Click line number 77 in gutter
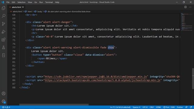The height and width of the screenshot is (109, 194). (x=14, y=48)
